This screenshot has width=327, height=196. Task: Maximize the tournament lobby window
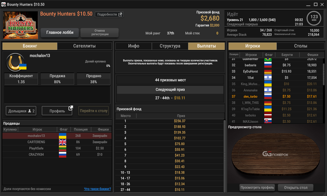[x=315, y=4]
